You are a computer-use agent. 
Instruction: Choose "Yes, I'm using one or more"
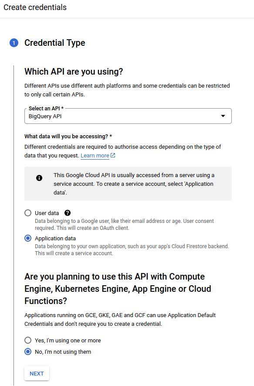pyautogui.click(x=28, y=340)
